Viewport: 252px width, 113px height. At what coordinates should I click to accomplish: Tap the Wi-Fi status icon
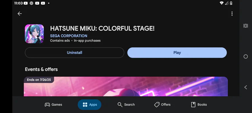point(222,3)
